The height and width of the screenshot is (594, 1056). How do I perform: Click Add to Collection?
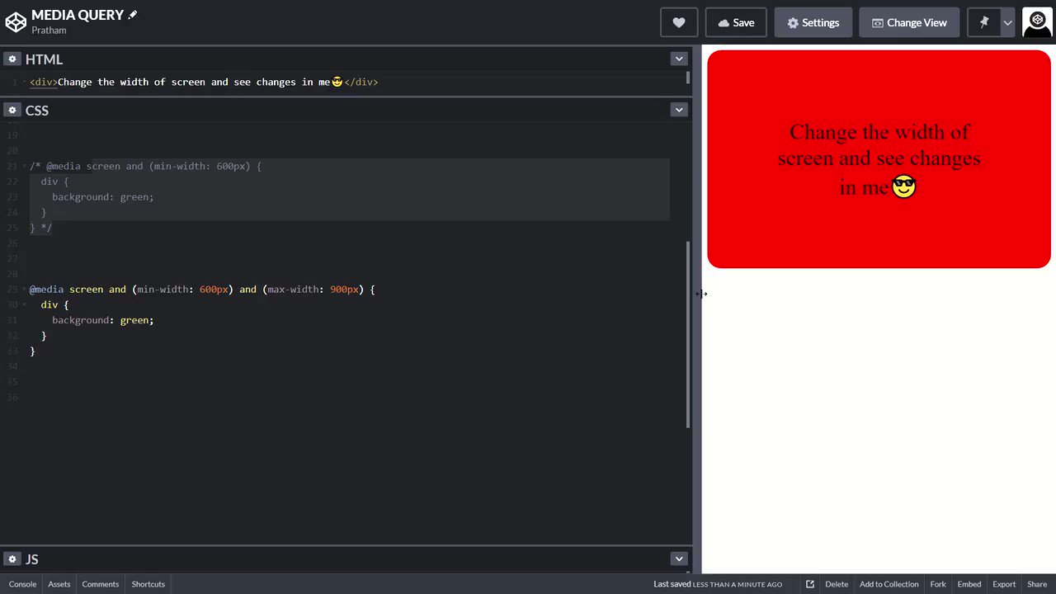(x=889, y=584)
